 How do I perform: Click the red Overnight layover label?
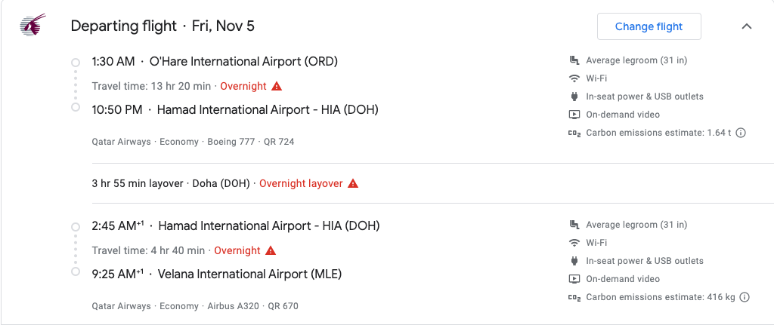[x=301, y=184]
